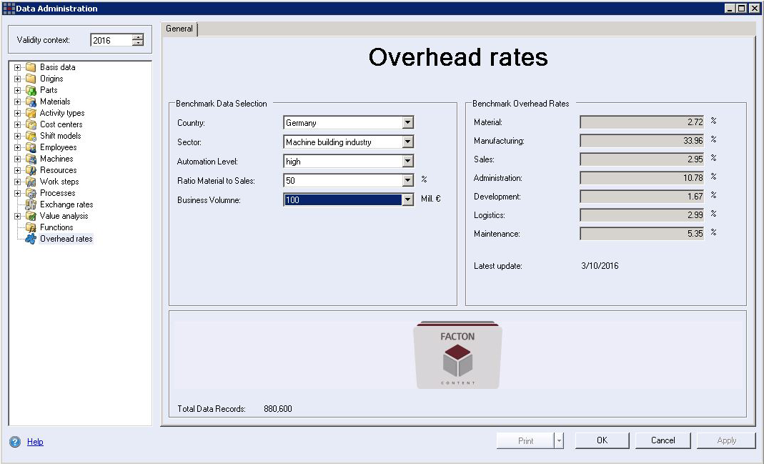Open the Help link

point(34,442)
